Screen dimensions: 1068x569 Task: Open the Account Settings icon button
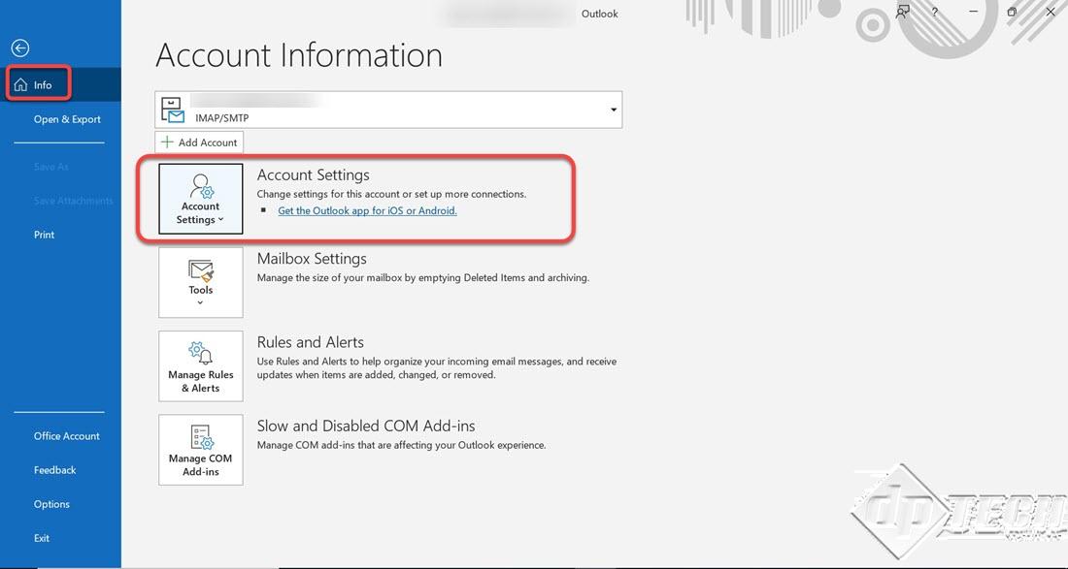[x=200, y=198]
